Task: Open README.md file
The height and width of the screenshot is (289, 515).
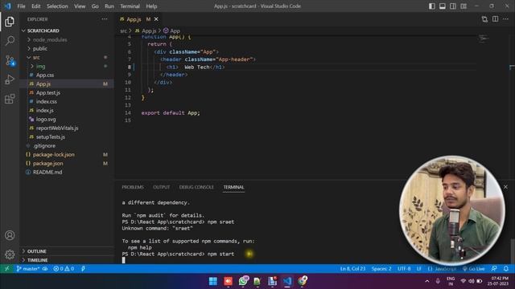Action: coord(67,172)
